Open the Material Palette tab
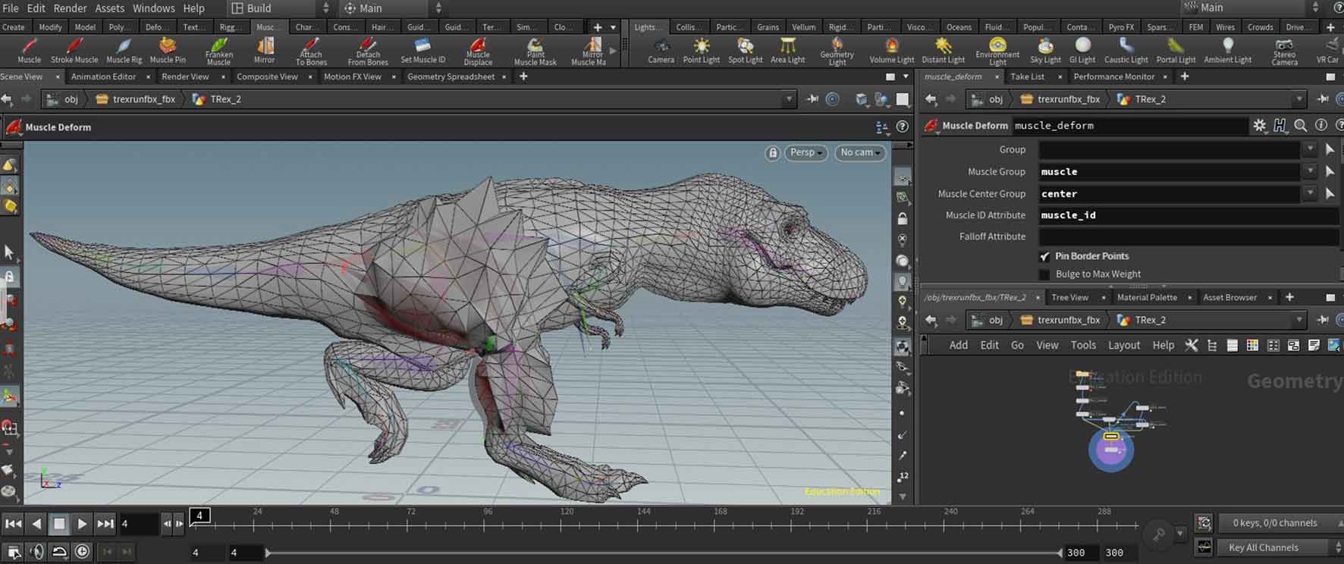Viewport: 1344px width, 564px height. 1147,297
